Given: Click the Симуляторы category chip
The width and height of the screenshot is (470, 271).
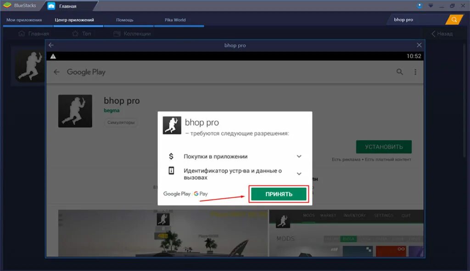Looking at the screenshot, I should [121, 122].
